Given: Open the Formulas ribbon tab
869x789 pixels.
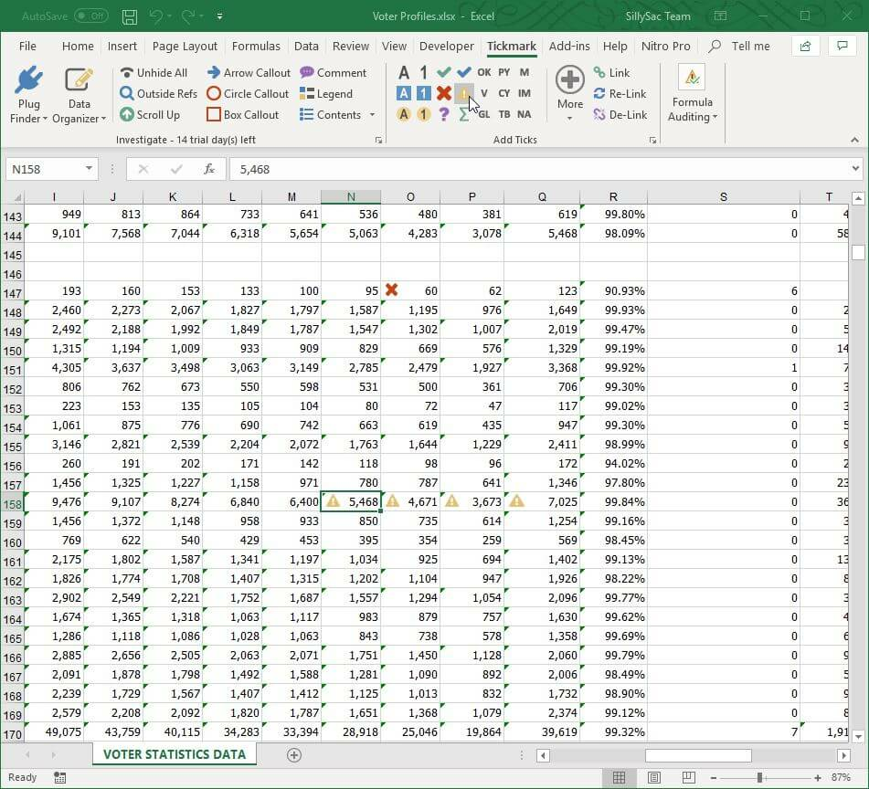Looking at the screenshot, I should pos(256,46).
